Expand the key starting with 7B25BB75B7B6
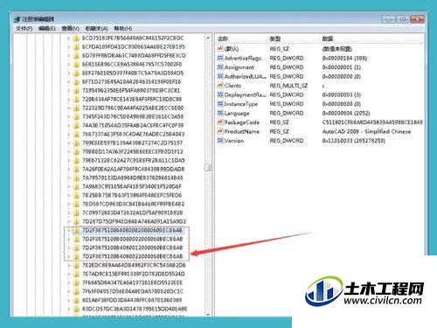This screenshot has height=328, width=437. pos(69,195)
